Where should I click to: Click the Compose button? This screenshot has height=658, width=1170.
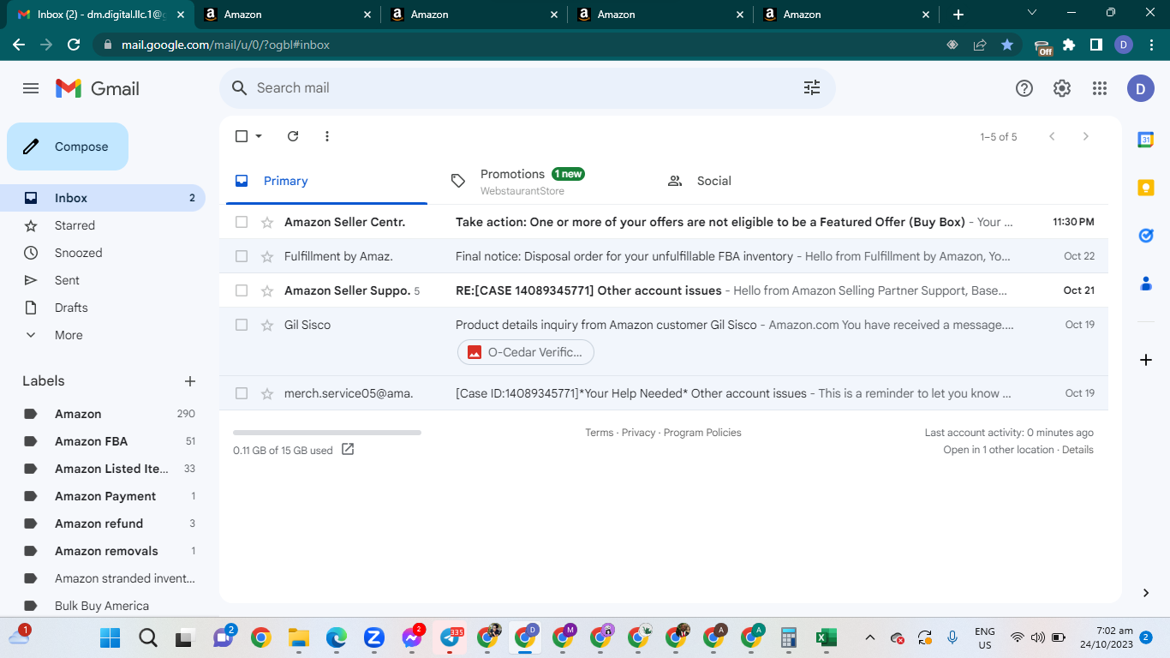[x=68, y=147]
